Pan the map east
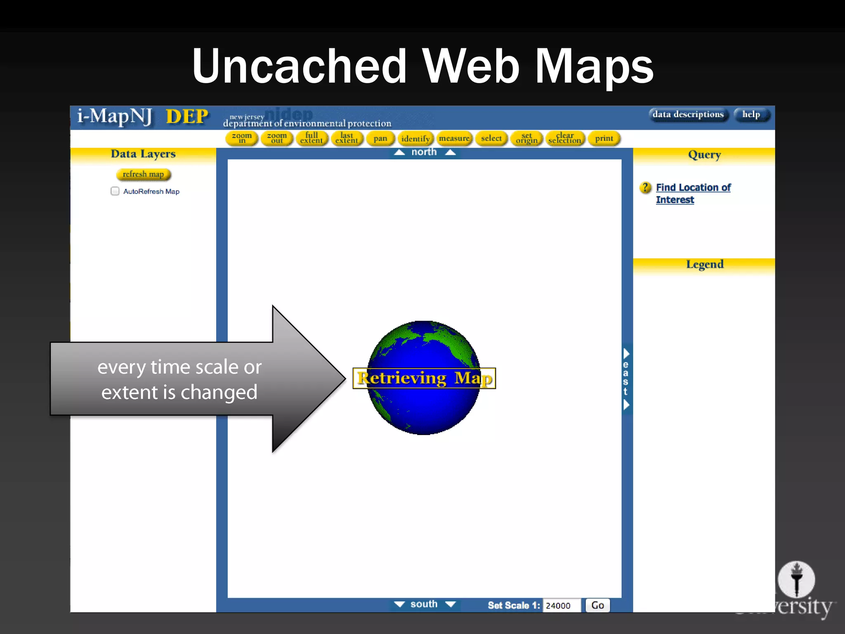This screenshot has height=634, width=845. click(x=626, y=379)
